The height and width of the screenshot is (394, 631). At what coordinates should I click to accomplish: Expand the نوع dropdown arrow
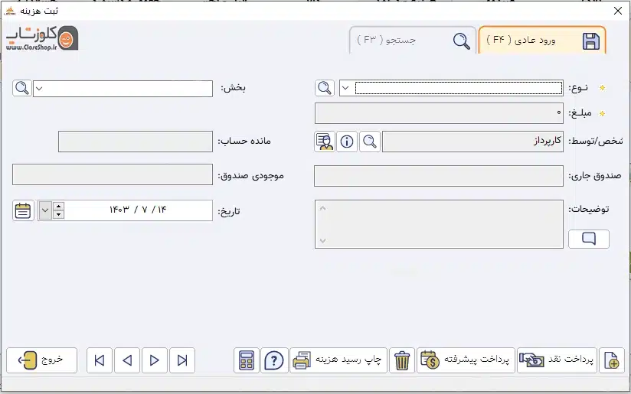click(x=345, y=88)
